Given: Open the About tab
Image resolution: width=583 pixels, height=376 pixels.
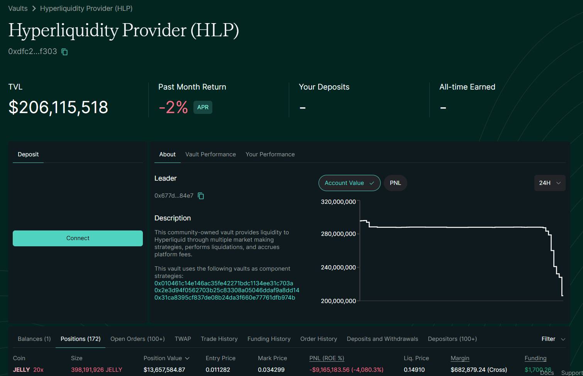Looking at the screenshot, I should pyautogui.click(x=167, y=154).
